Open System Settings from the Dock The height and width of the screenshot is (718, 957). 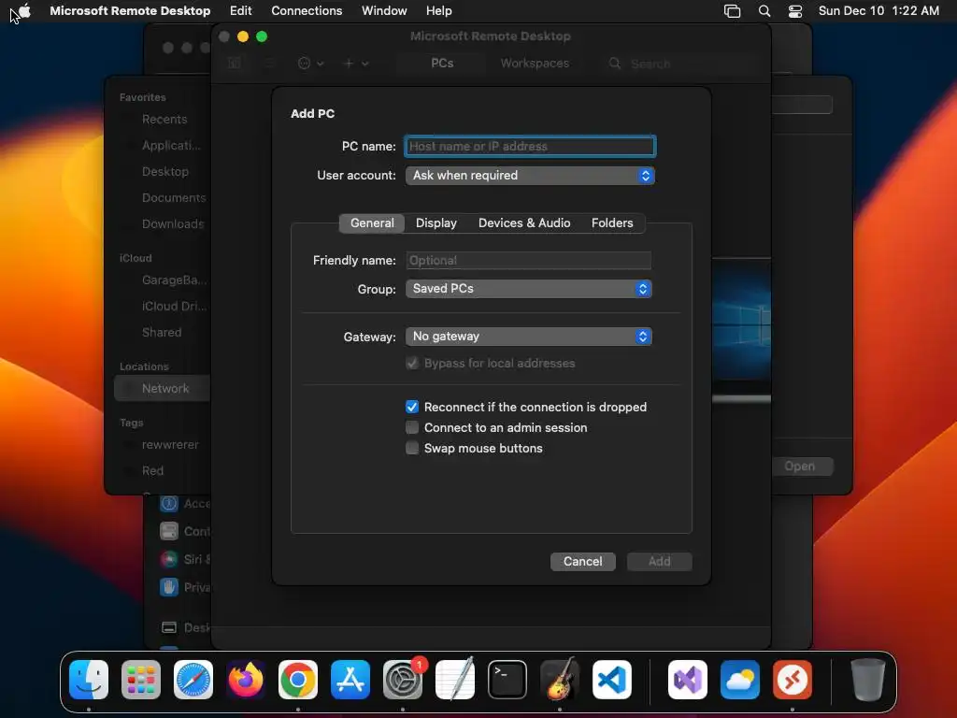coord(403,680)
